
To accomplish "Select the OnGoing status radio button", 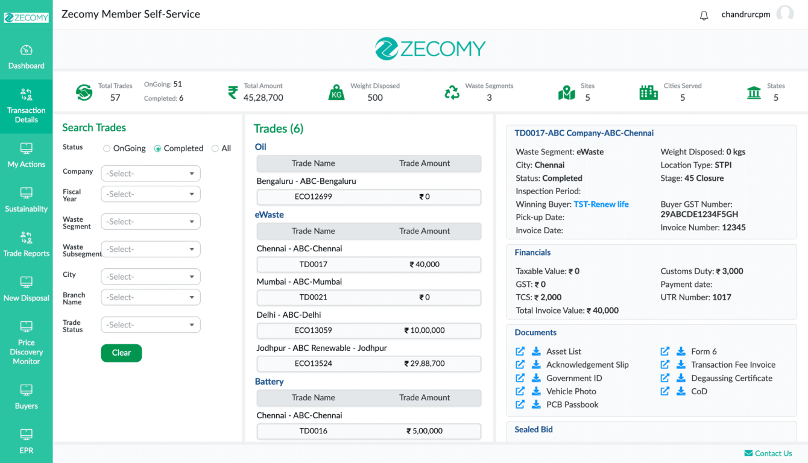I will [108, 148].
